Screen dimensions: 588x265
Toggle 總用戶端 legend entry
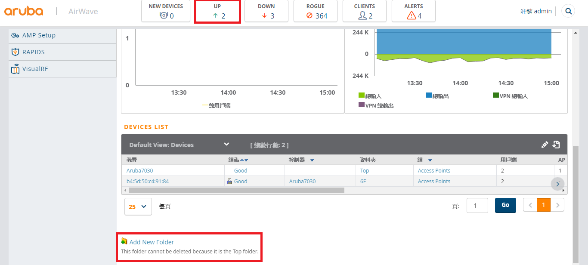217,105
